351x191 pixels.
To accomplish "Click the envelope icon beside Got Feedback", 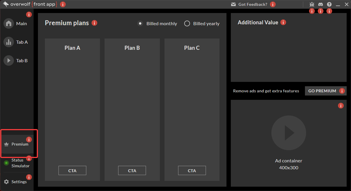I will tap(233, 4).
